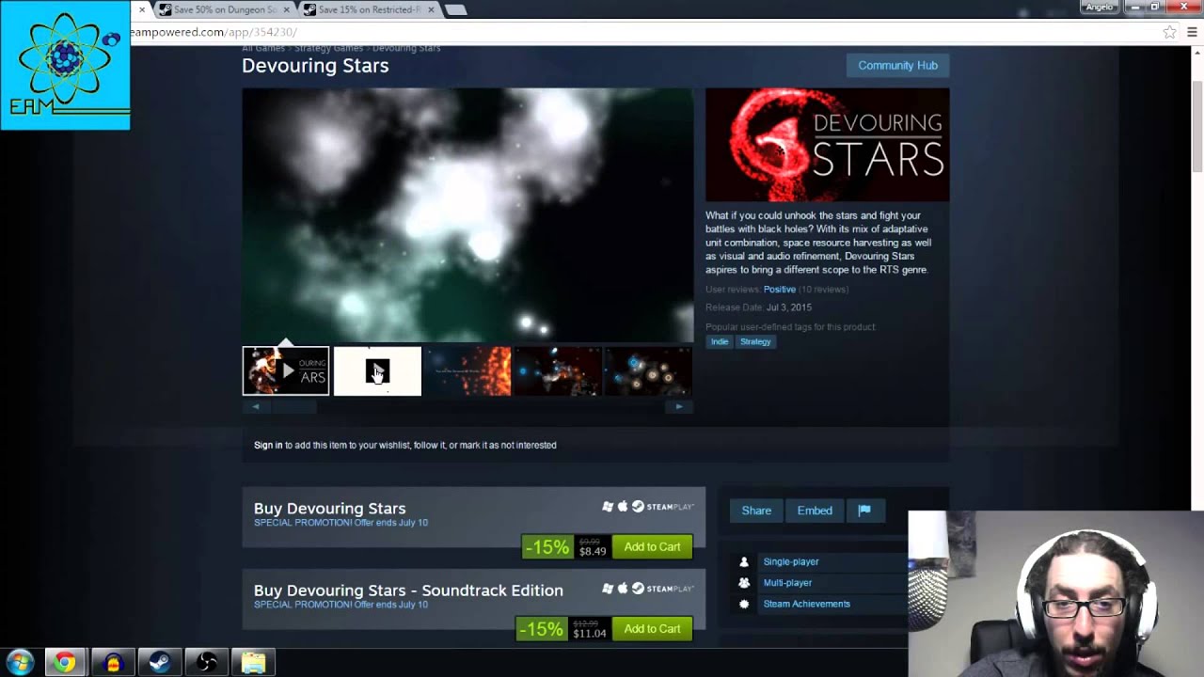Open the Chrome hamburger menu
Image resolution: width=1204 pixels, height=677 pixels.
pyautogui.click(x=1192, y=32)
